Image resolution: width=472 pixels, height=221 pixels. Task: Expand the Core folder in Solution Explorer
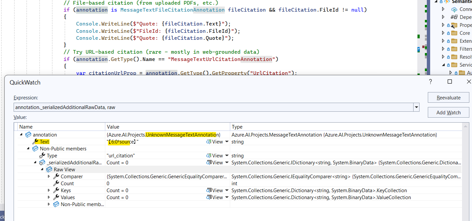click(443, 33)
